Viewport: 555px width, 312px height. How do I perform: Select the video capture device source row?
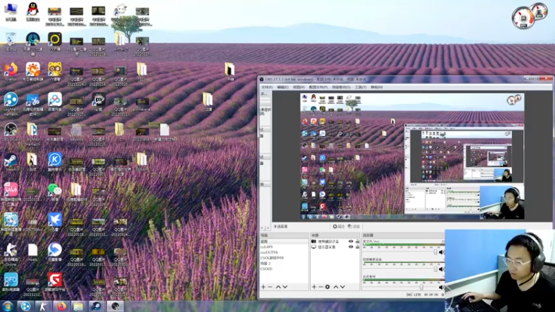pyautogui.click(x=335, y=241)
